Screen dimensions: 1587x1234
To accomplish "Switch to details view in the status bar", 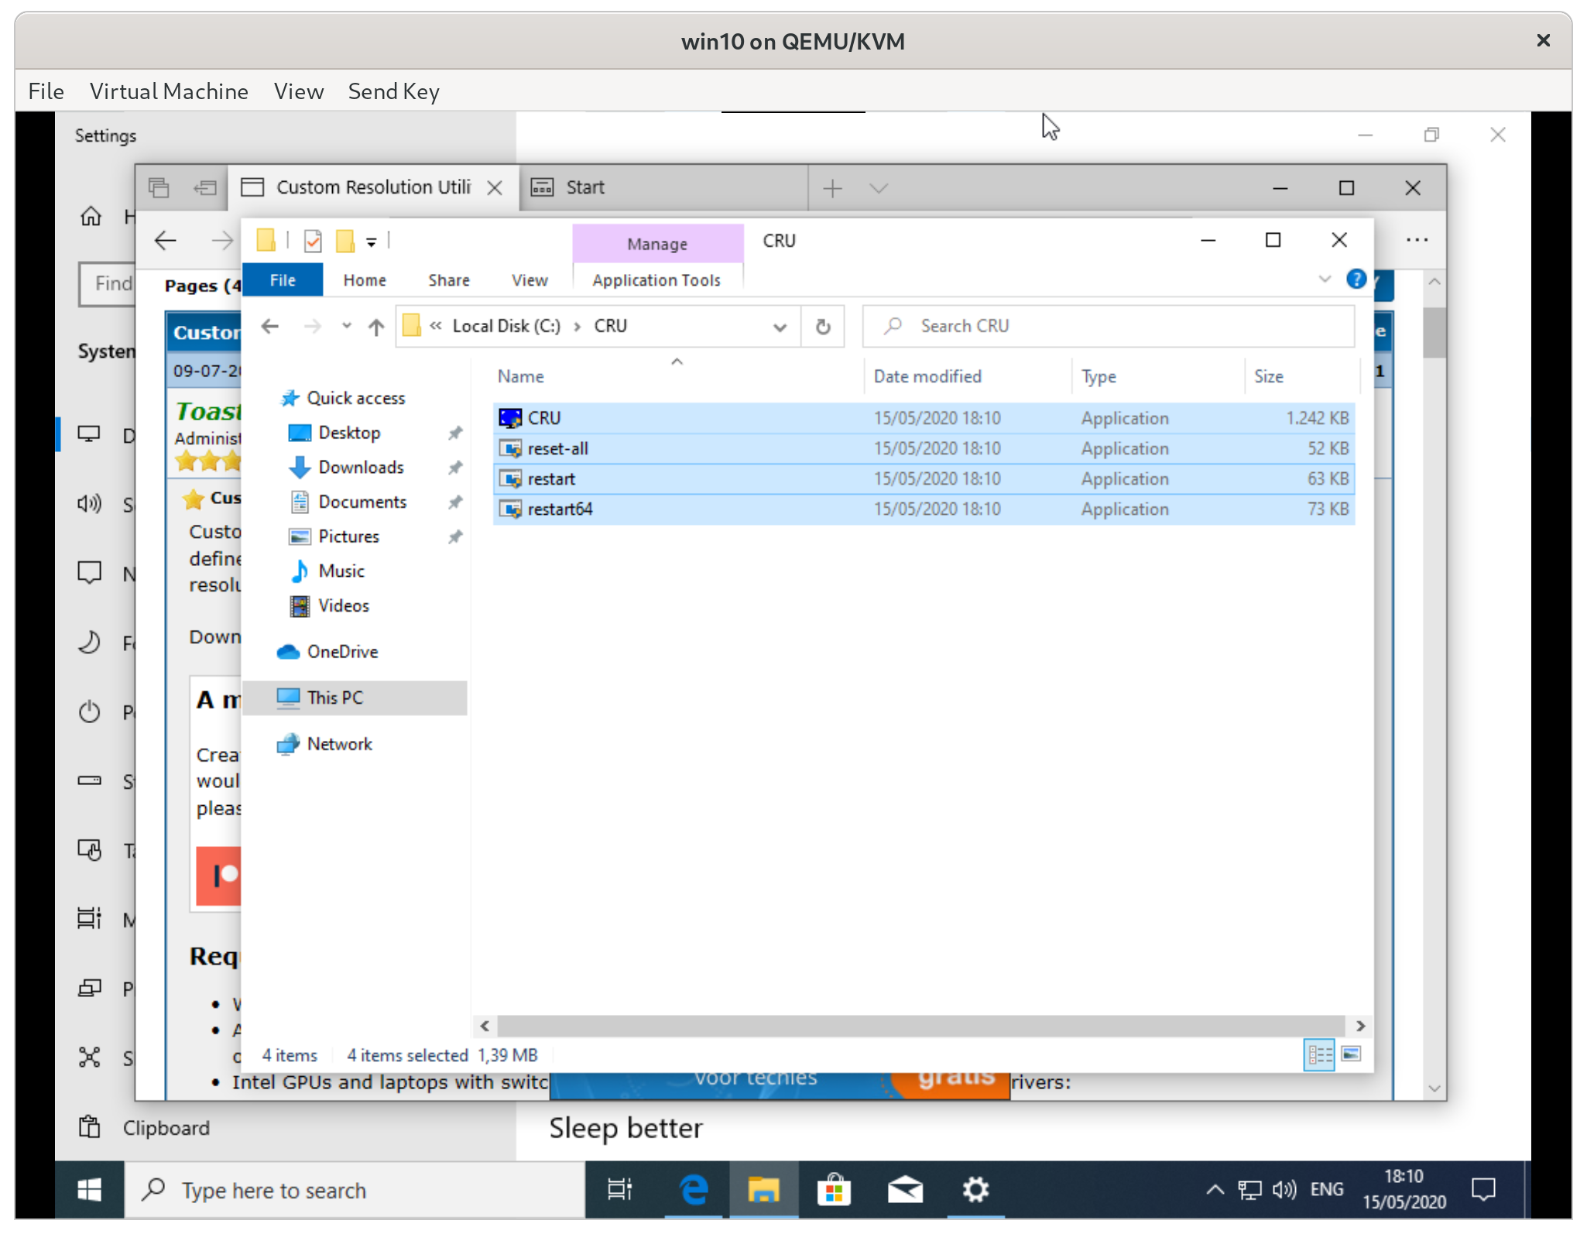I will pyautogui.click(x=1319, y=1054).
